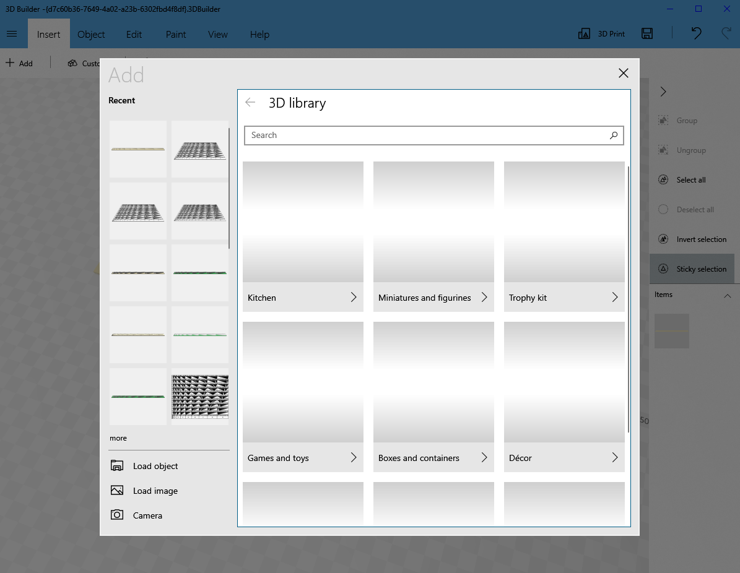This screenshot has width=740, height=573.
Task: Click the Select all icon
Action: pyautogui.click(x=663, y=179)
